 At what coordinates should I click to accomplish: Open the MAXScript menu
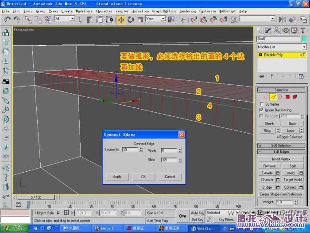pyautogui.click(x=227, y=11)
